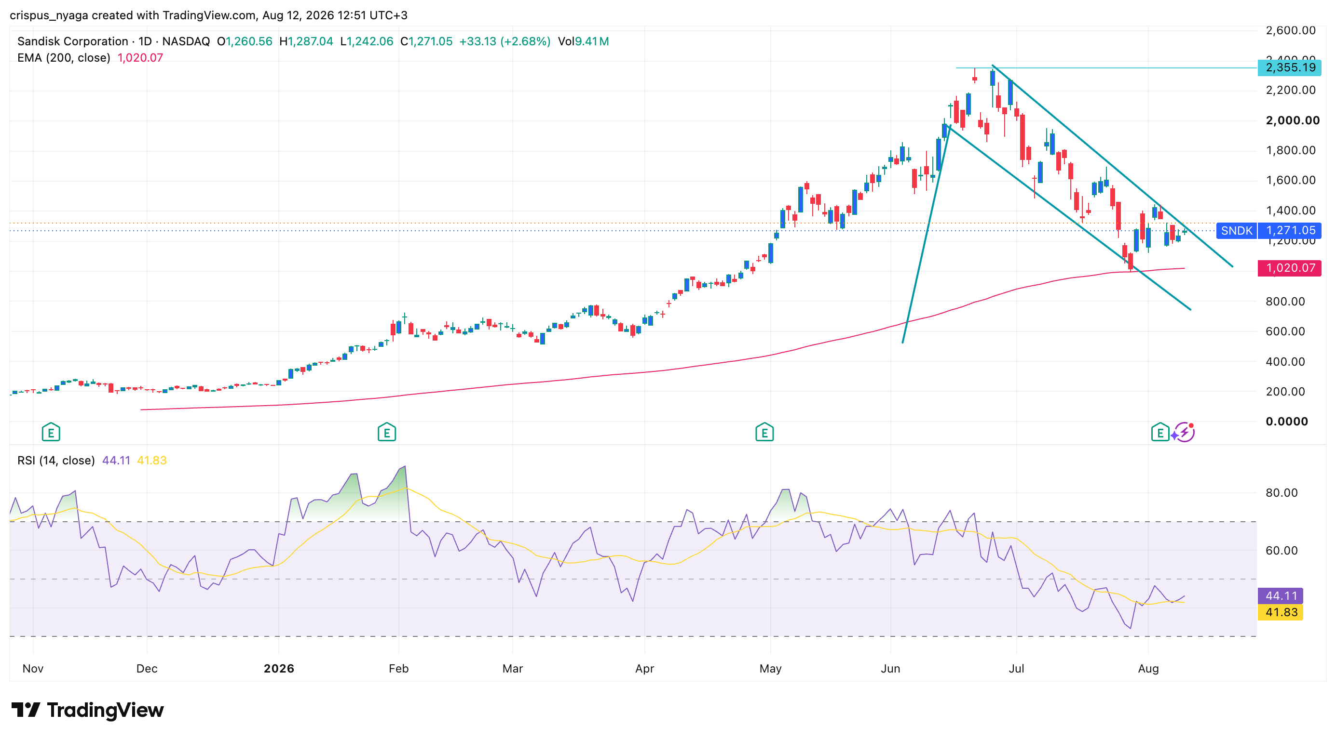Click the 200.00 price axis tick
1336x739 pixels.
[1285, 392]
